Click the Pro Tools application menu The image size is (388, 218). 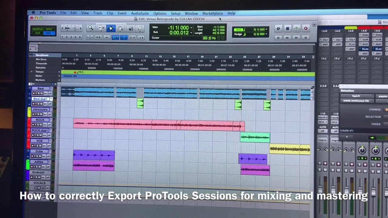pos(48,13)
